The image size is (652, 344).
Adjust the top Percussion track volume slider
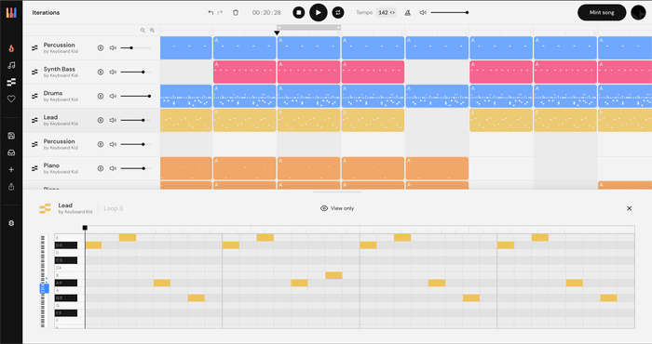click(x=136, y=47)
